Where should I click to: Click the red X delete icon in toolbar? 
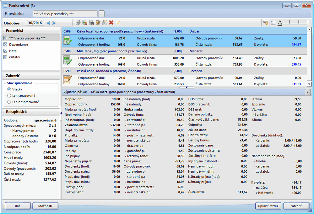tap(111, 23)
